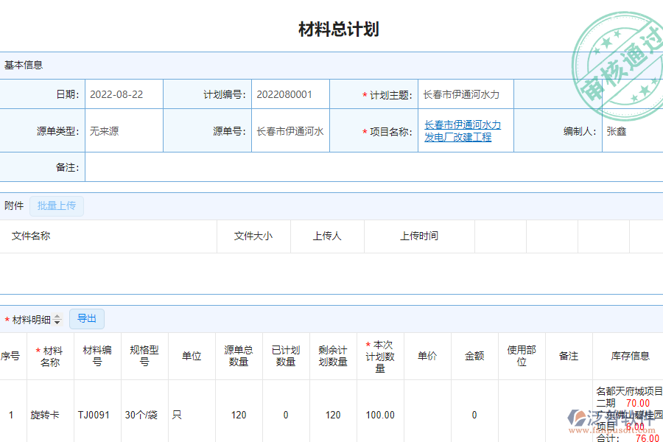The height and width of the screenshot is (442, 663).
Task: Click the 库存信息 column header
Action: pos(630,356)
